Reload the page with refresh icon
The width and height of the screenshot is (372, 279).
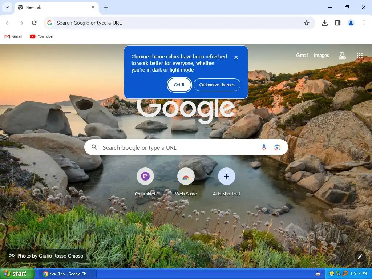34,23
